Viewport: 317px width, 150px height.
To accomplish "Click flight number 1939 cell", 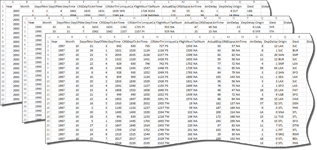I will click(x=186, y=94).
